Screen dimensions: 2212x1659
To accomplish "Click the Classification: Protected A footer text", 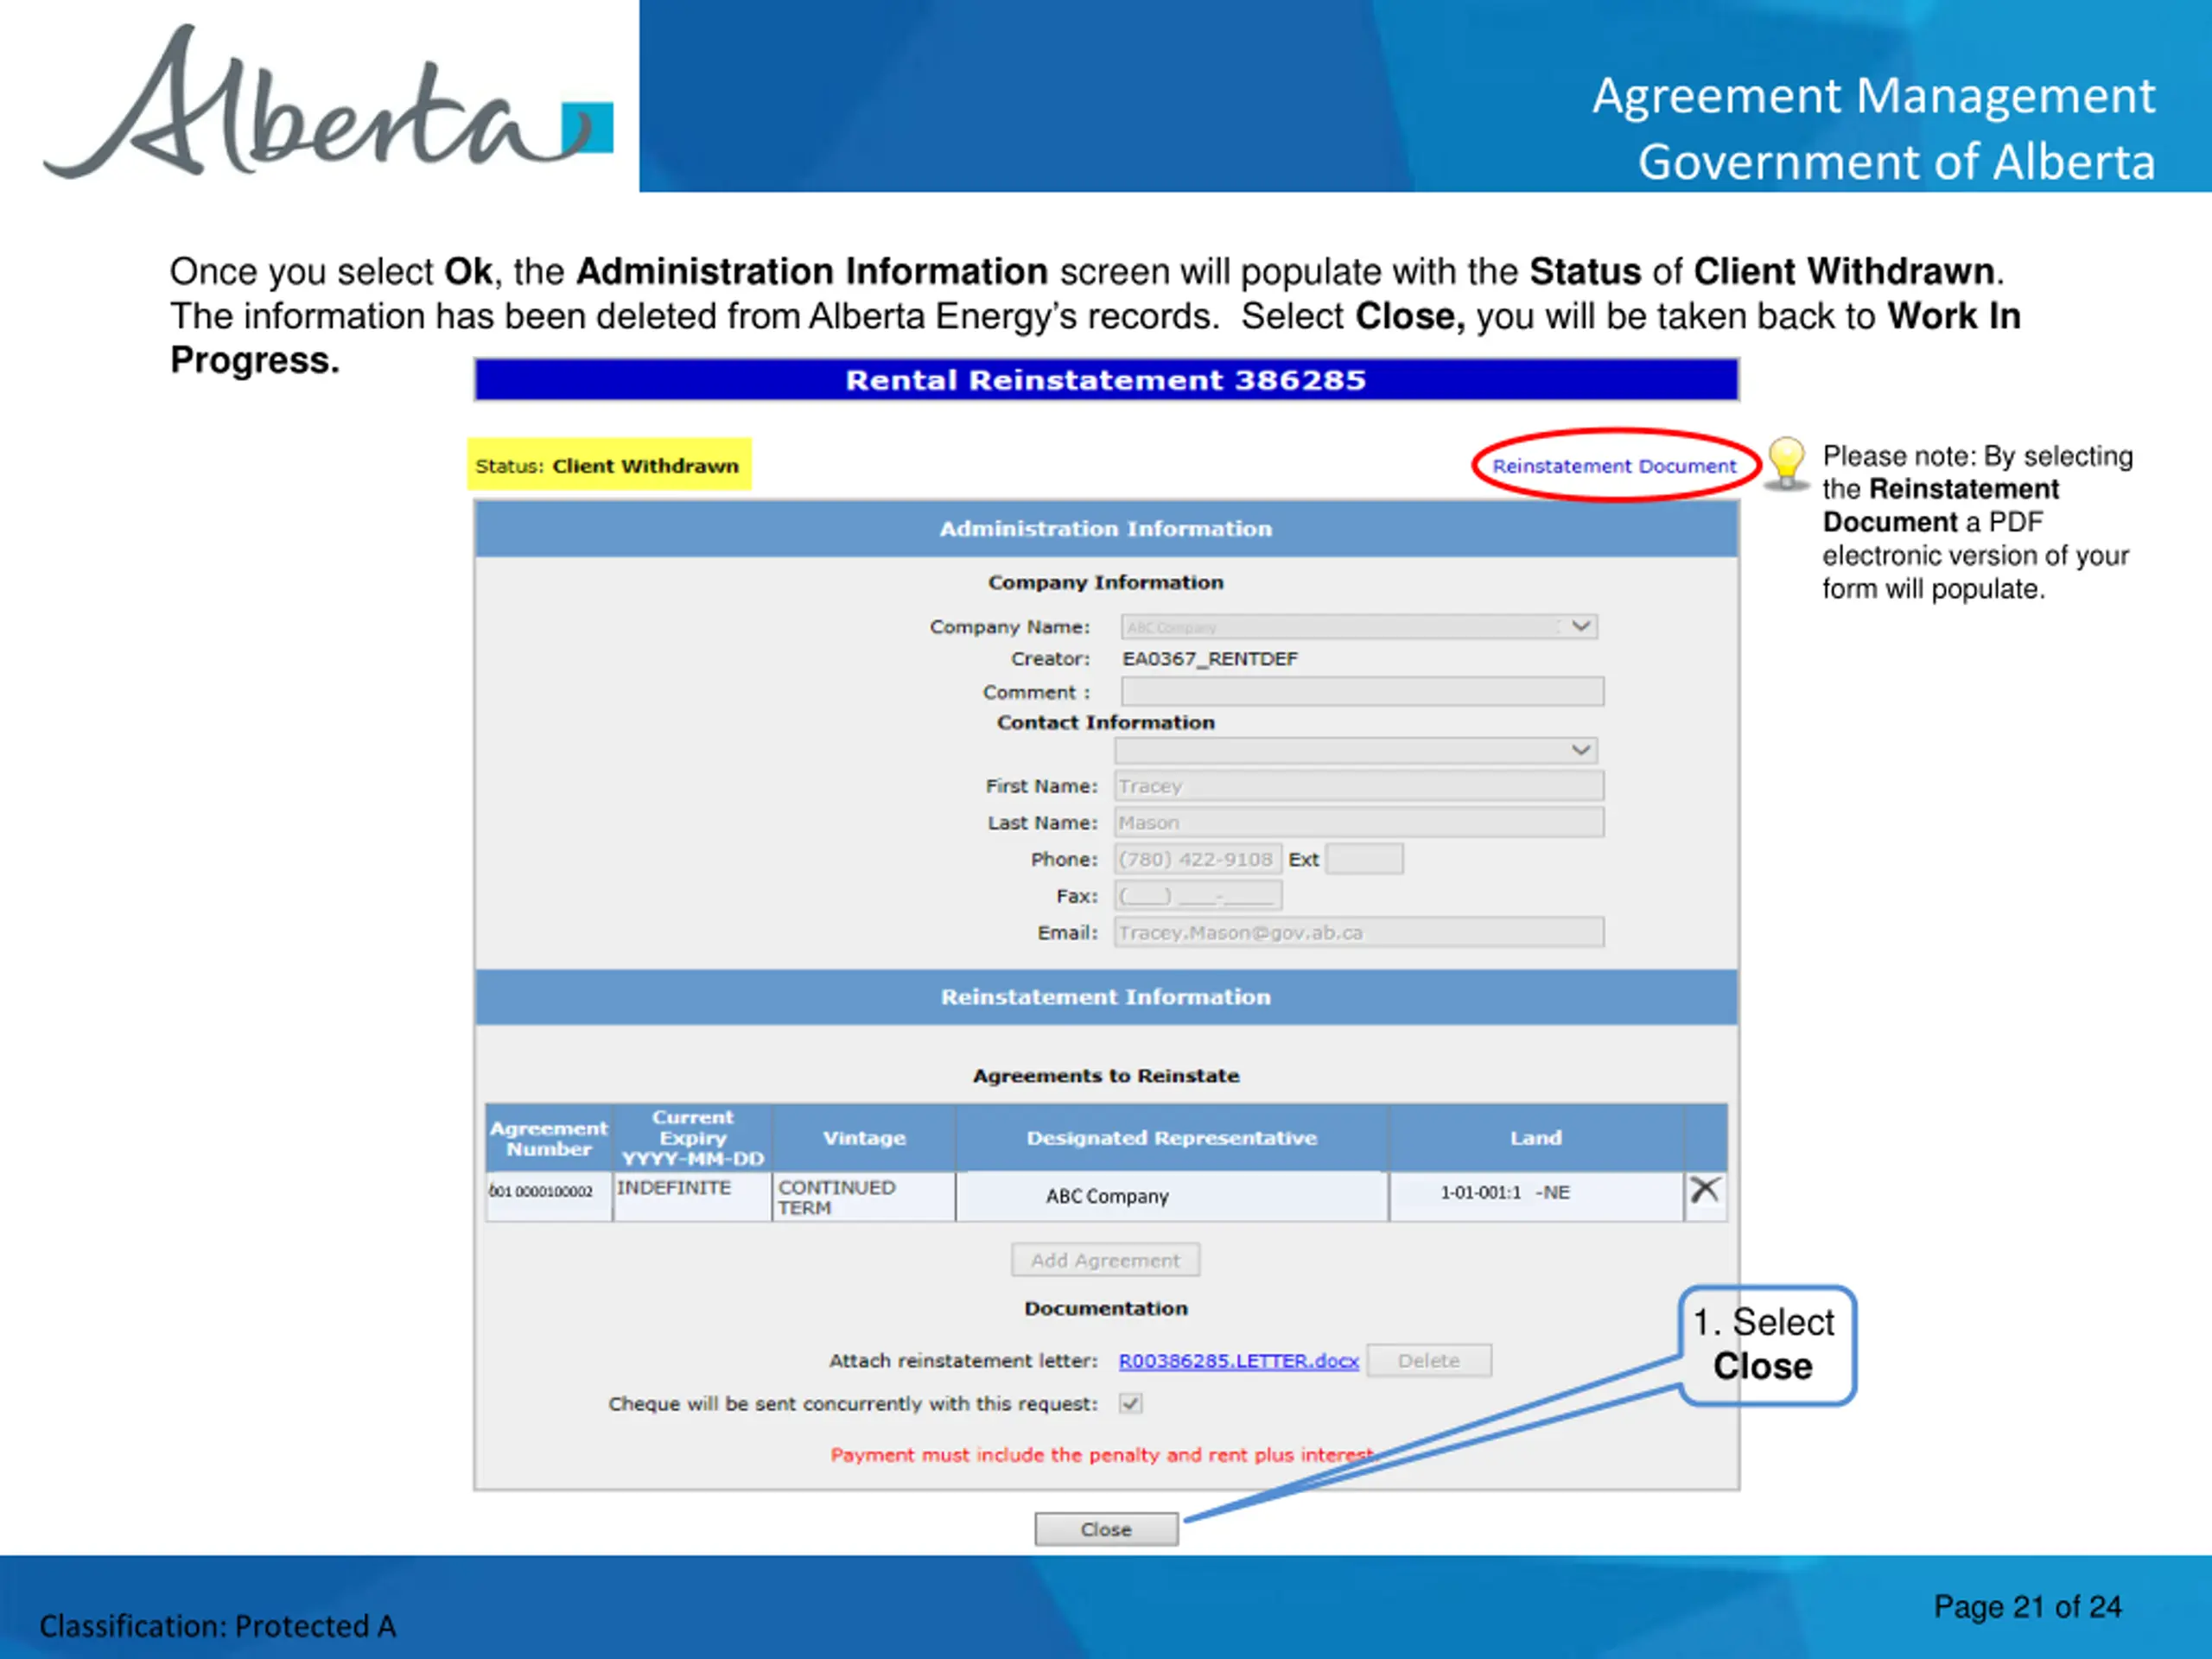I will point(218,1626).
